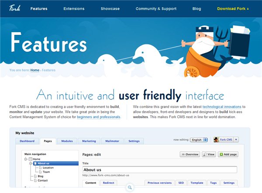Click the page URL text under Title
Image resolution: width=262 pixels, height=193 pixels.
(x=106, y=175)
